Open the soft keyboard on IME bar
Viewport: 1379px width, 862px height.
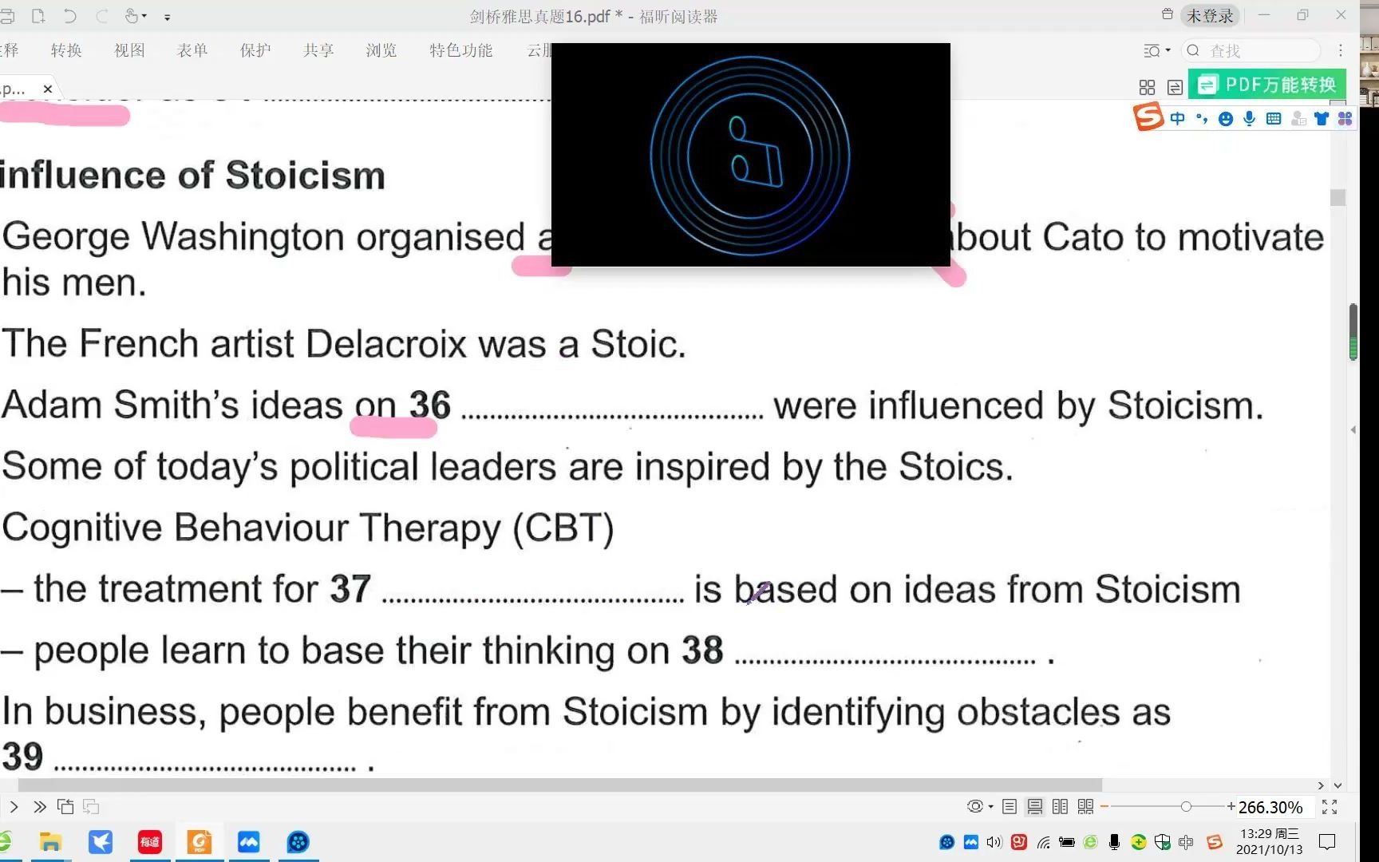click(1274, 118)
